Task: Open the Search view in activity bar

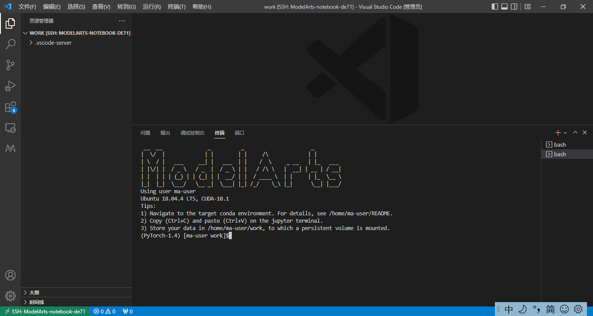Action: coord(10,44)
